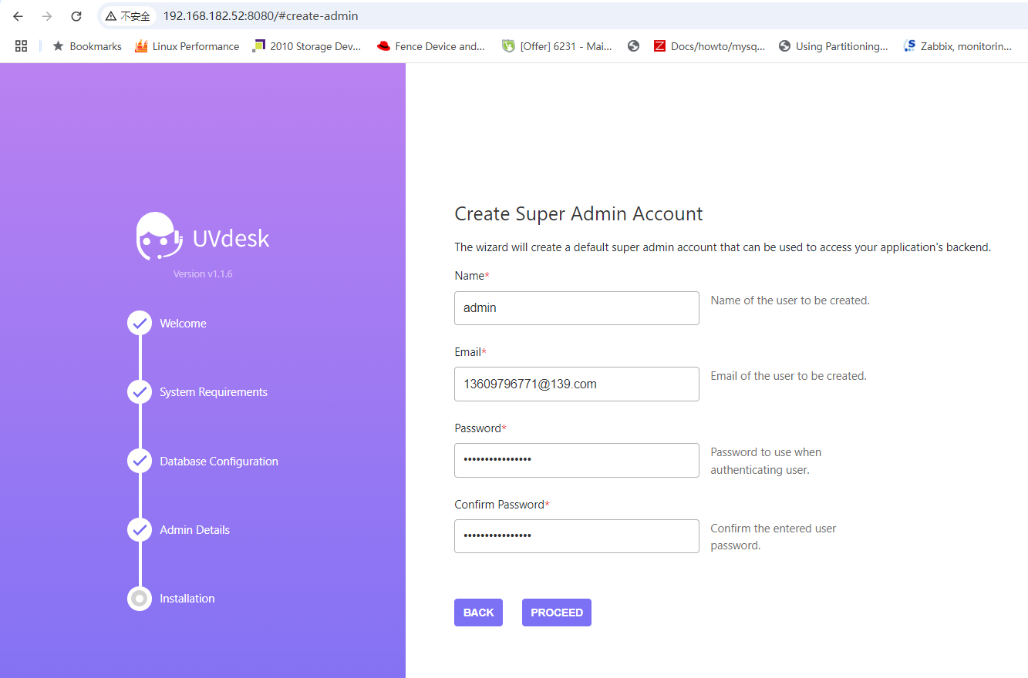The height and width of the screenshot is (678, 1028).
Task: Click the BACK button
Action: 478,613
